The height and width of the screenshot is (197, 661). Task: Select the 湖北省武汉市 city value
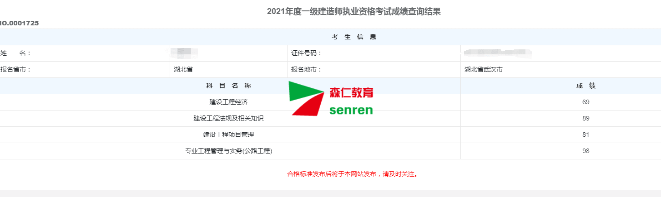tap(484, 70)
